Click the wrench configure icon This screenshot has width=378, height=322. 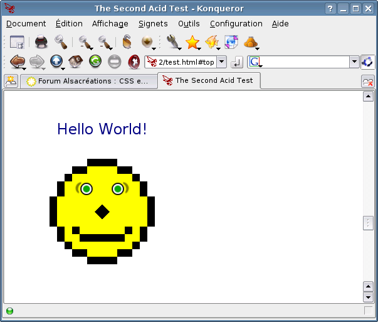[x=172, y=42]
